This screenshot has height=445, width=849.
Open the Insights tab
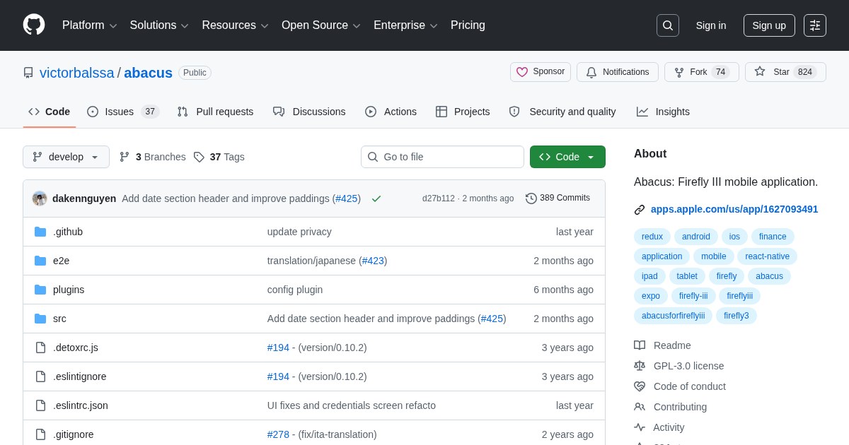pyautogui.click(x=663, y=112)
